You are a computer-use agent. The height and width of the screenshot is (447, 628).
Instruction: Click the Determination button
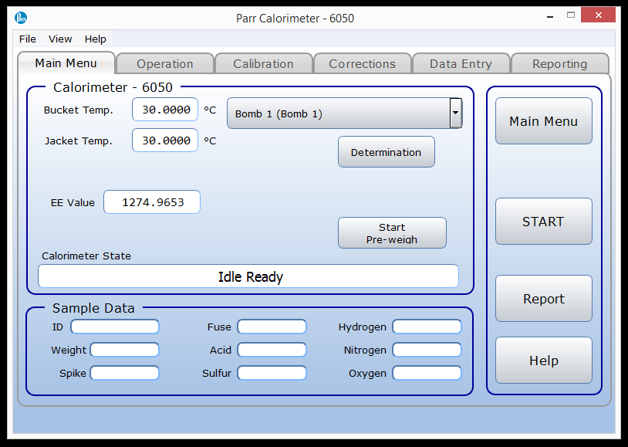click(x=386, y=151)
